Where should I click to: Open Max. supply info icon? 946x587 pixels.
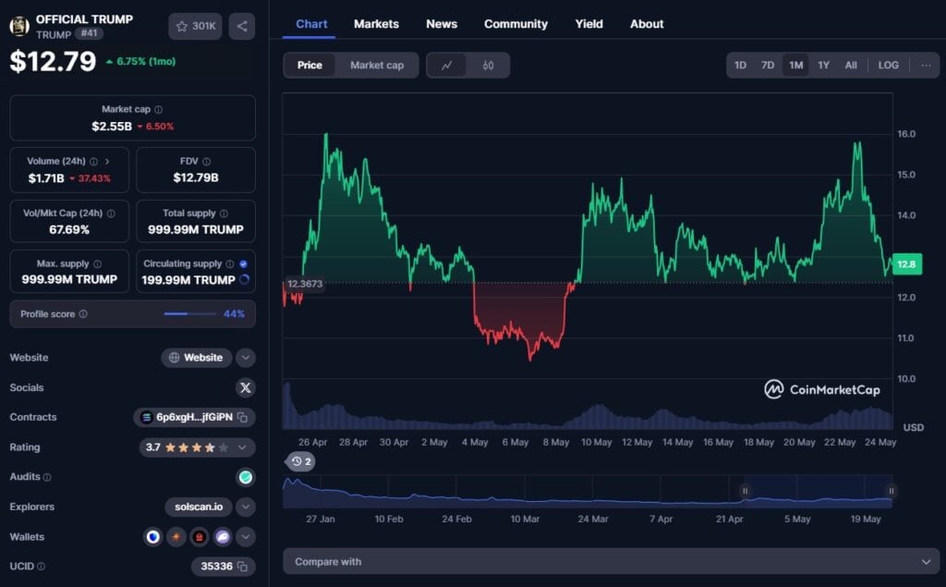point(98,263)
